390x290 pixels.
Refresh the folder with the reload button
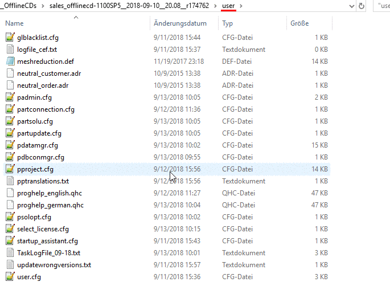pos(362,6)
